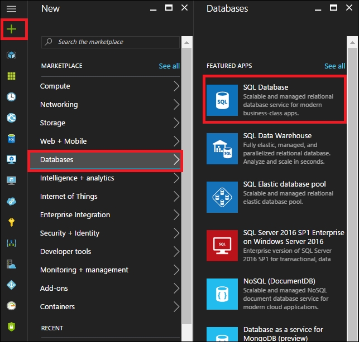Screen dimensions: 359x342
Task: Open the Add-ons category
Action: (x=110, y=289)
